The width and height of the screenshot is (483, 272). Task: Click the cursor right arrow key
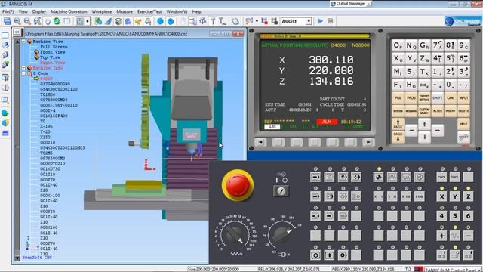[x=438, y=131]
